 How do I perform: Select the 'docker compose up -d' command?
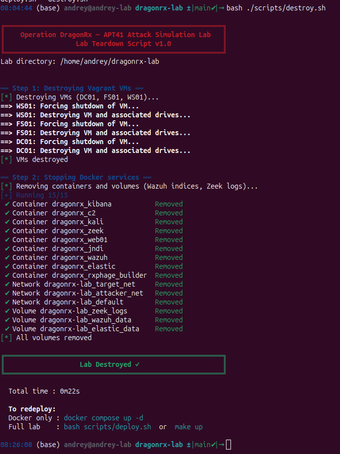(x=104, y=418)
